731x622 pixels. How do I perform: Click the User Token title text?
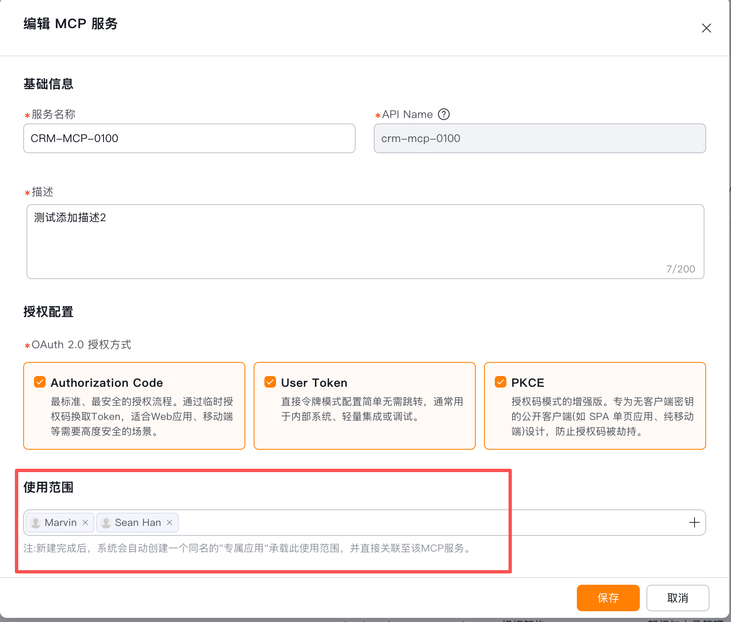[x=314, y=383]
